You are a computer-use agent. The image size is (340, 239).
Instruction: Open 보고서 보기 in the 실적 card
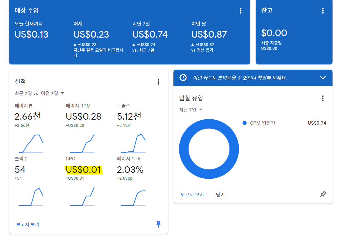click(x=28, y=224)
